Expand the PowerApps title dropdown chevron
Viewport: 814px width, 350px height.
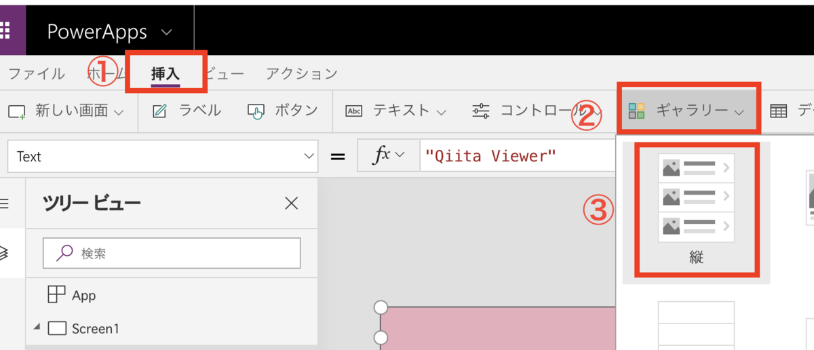(x=168, y=32)
